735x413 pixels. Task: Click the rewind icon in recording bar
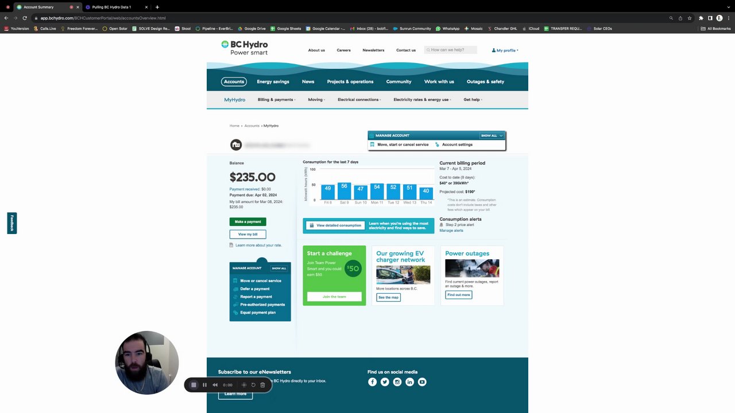[x=215, y=385]
